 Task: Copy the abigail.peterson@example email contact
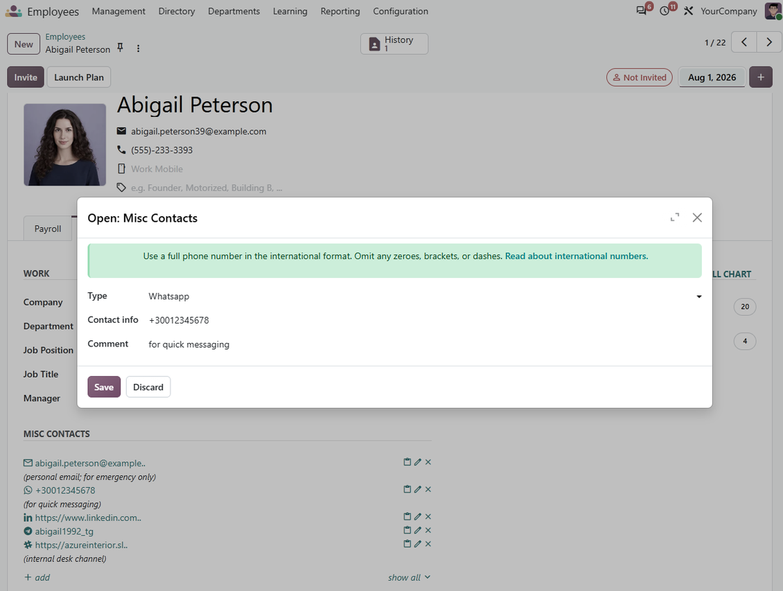(407, 462)
